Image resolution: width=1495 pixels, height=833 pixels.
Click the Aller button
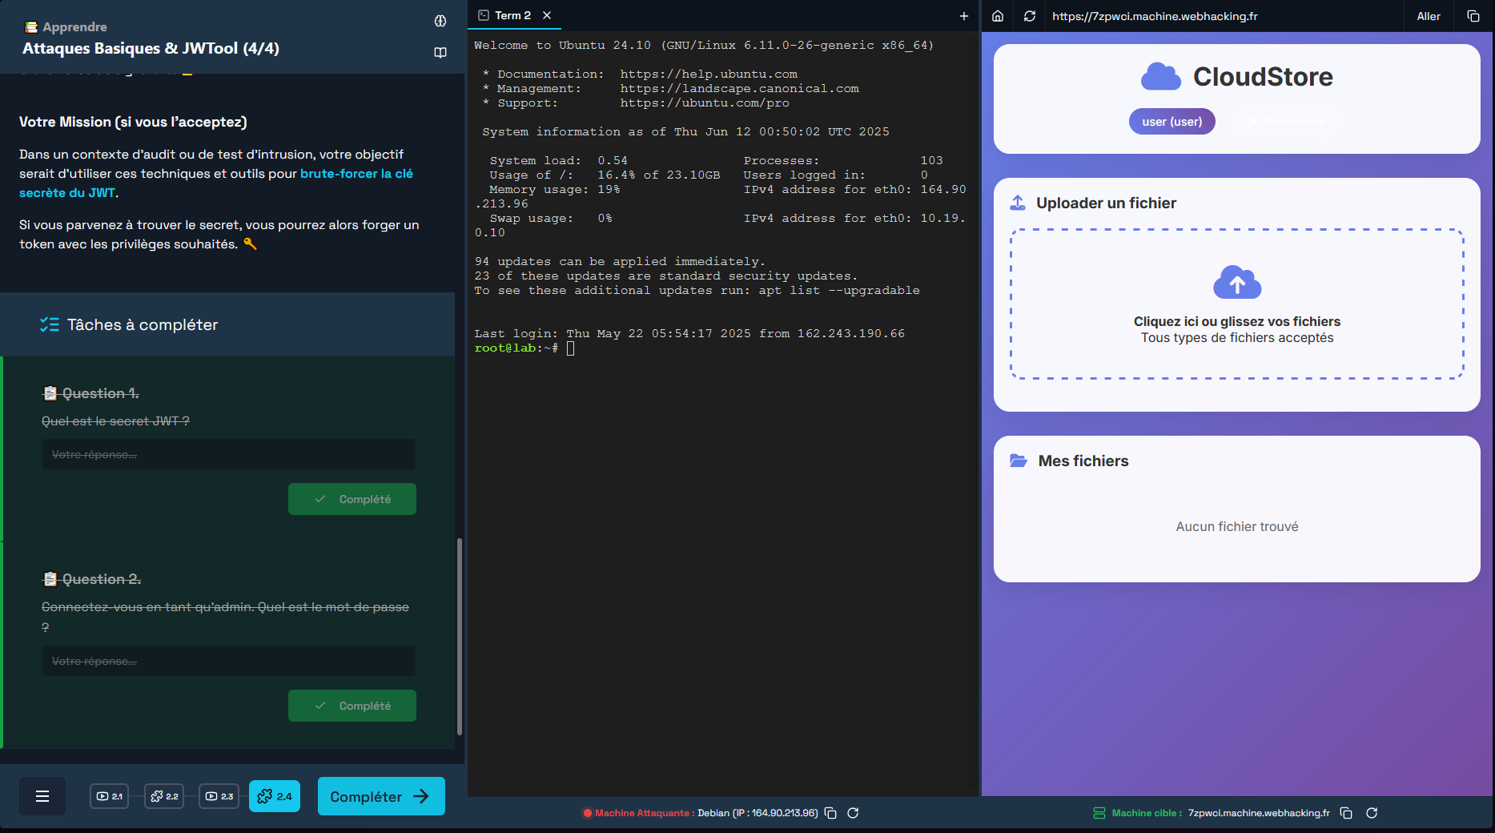point(1429,16)
